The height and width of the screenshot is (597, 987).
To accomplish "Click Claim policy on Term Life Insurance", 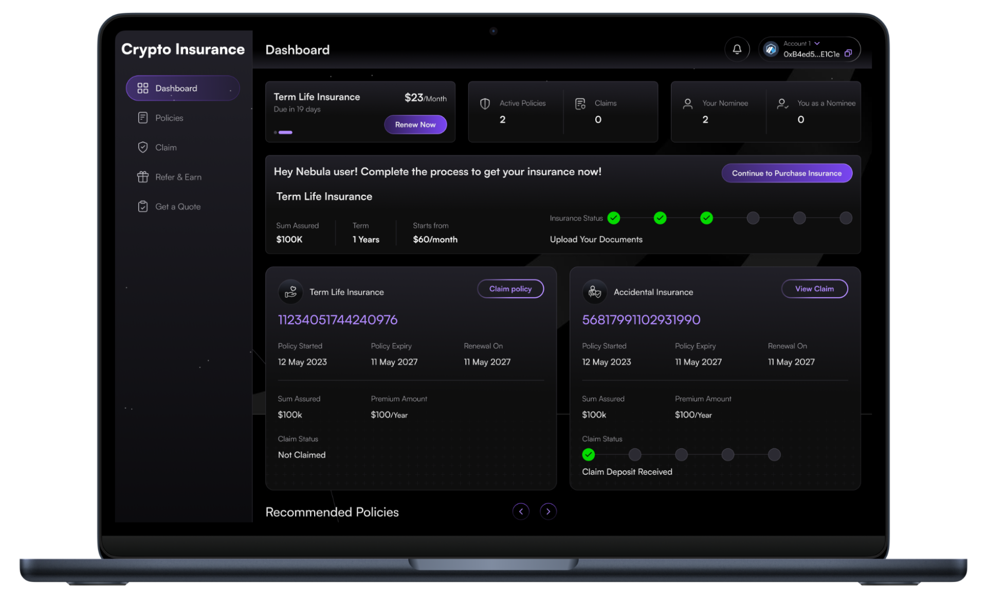I will click(510, 288).
